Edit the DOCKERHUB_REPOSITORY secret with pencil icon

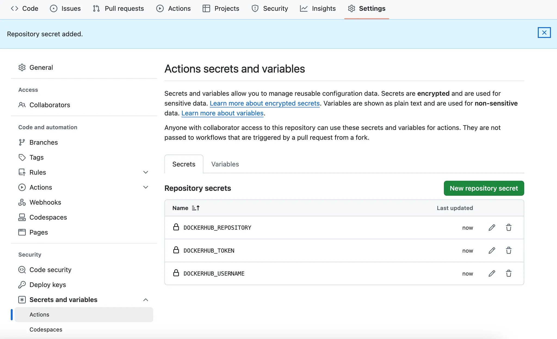pos(492,228)
